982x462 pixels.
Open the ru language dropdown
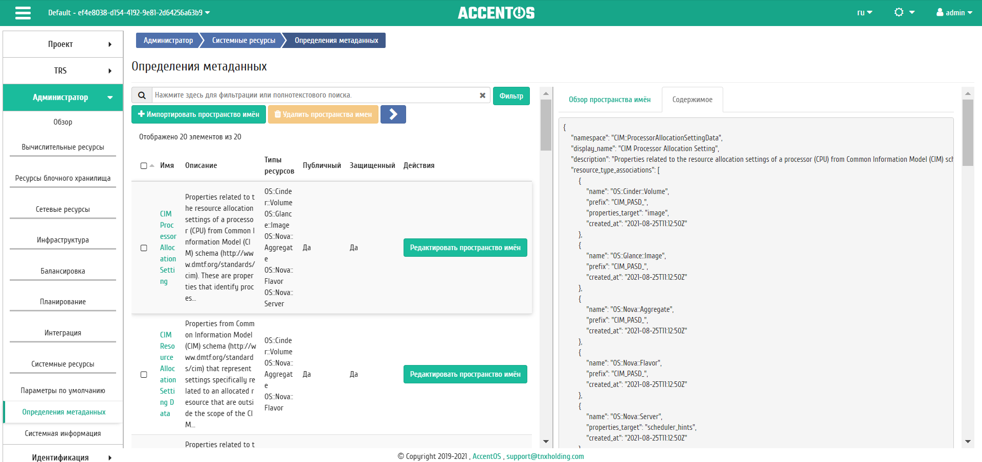[864, 12]
